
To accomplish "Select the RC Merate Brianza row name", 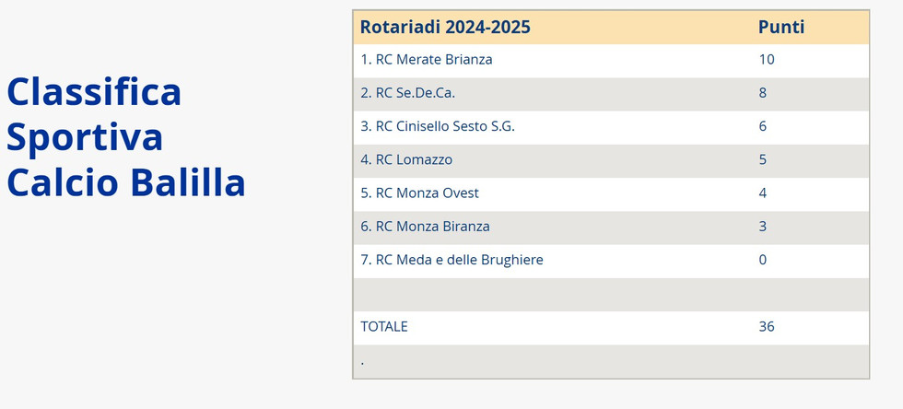I will click(427, 60).
